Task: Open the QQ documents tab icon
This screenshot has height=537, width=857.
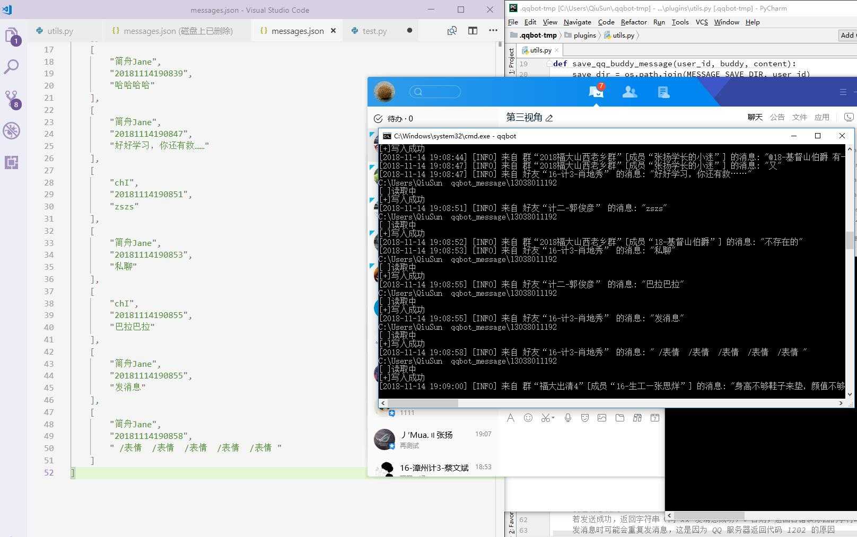Action: 663,92
